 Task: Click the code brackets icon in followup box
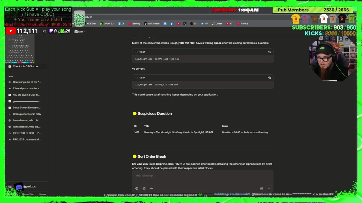coord(151,188)
